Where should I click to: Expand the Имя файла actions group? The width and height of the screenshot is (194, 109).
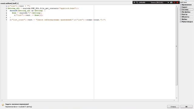click(x=181, y=12)
